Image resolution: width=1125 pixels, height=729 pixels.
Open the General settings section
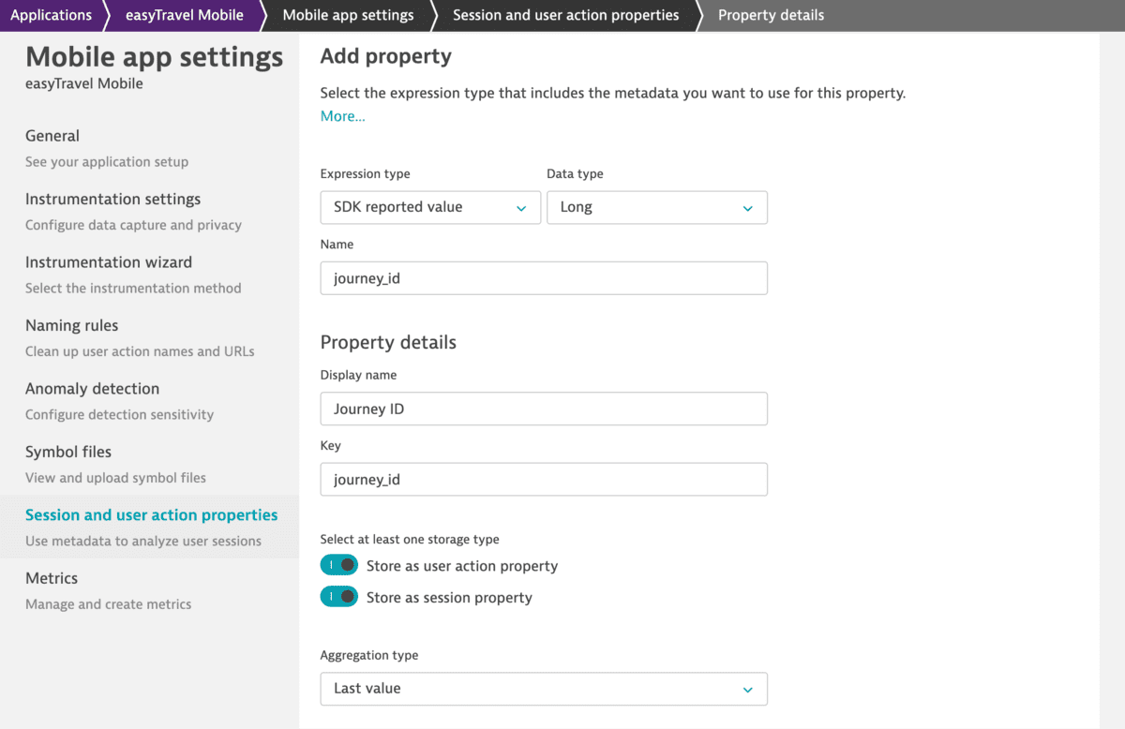[52, 136]
